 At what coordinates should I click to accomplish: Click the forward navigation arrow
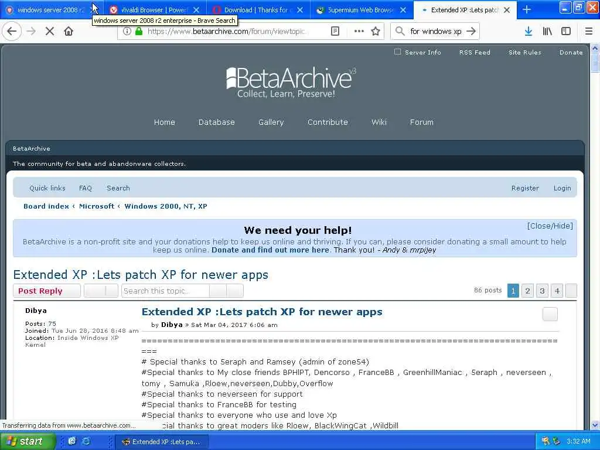click(31, 31)
